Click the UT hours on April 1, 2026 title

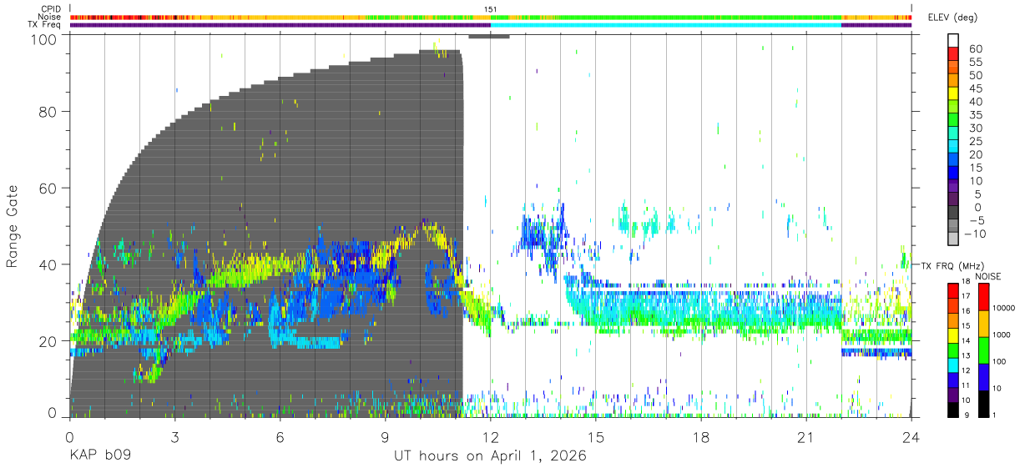[490, 456]
